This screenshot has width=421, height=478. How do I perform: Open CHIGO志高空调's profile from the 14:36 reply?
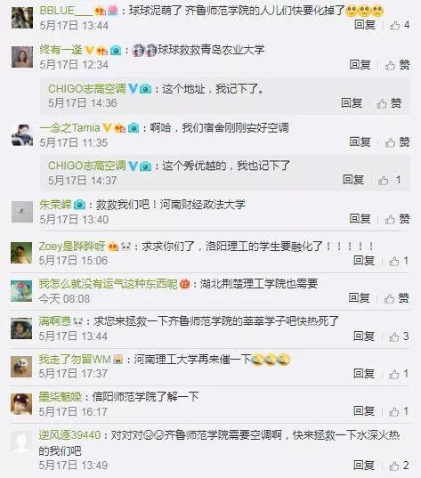(87, 89)
